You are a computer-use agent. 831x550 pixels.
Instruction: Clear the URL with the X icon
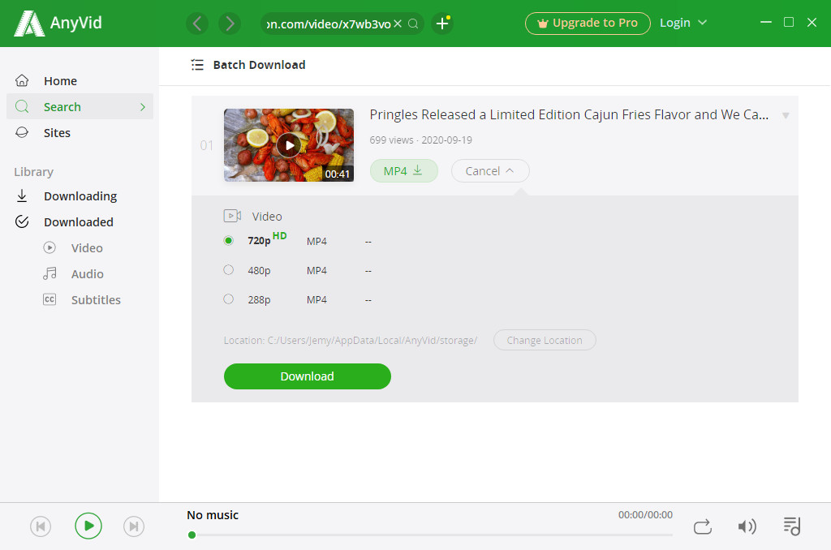(x=398, y=24)
